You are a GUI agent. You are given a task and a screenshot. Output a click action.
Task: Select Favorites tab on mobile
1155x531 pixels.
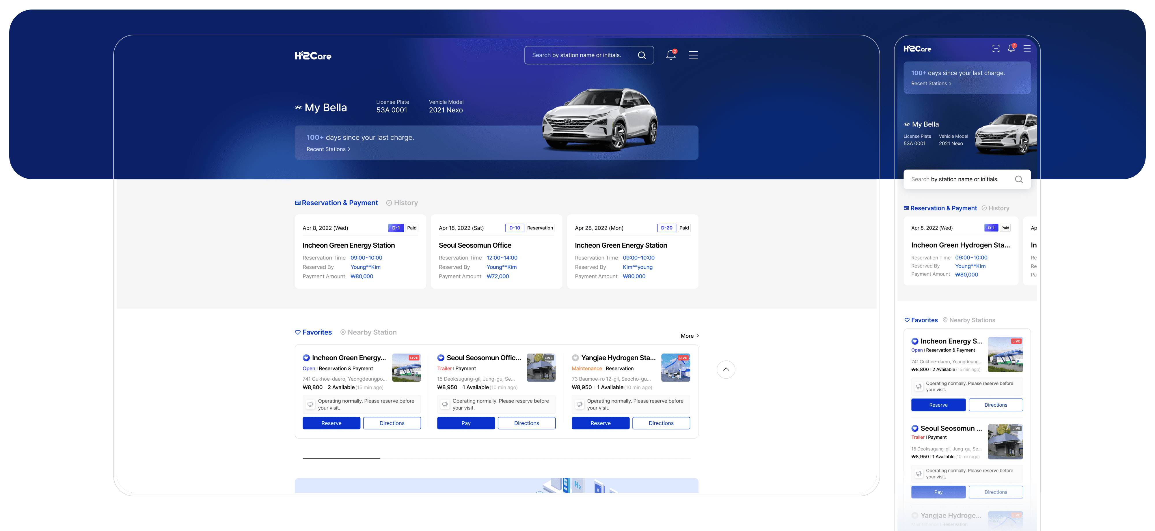tap(921, 320)
